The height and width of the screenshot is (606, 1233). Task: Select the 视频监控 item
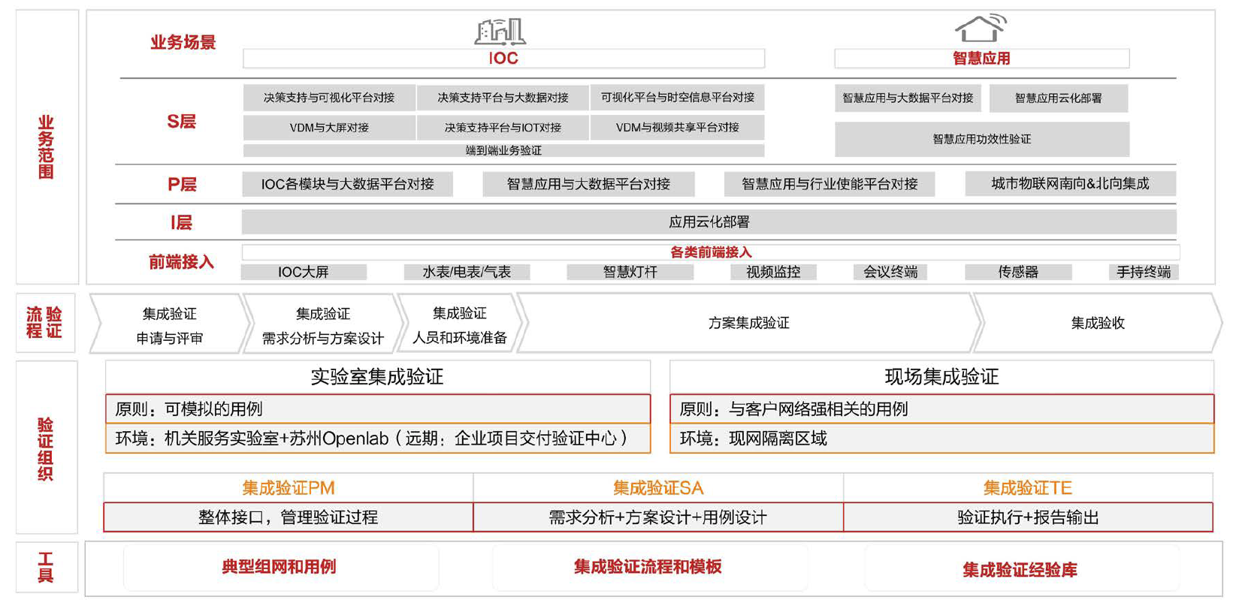pyautogui.click(x=773, y=272)
